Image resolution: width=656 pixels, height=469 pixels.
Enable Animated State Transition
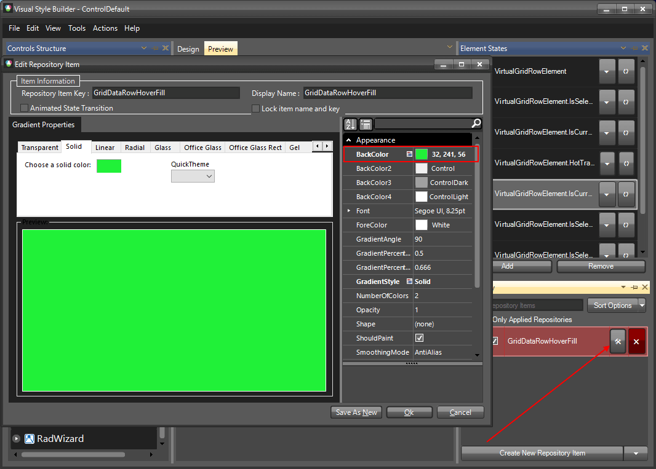click(x=23, y=108)
